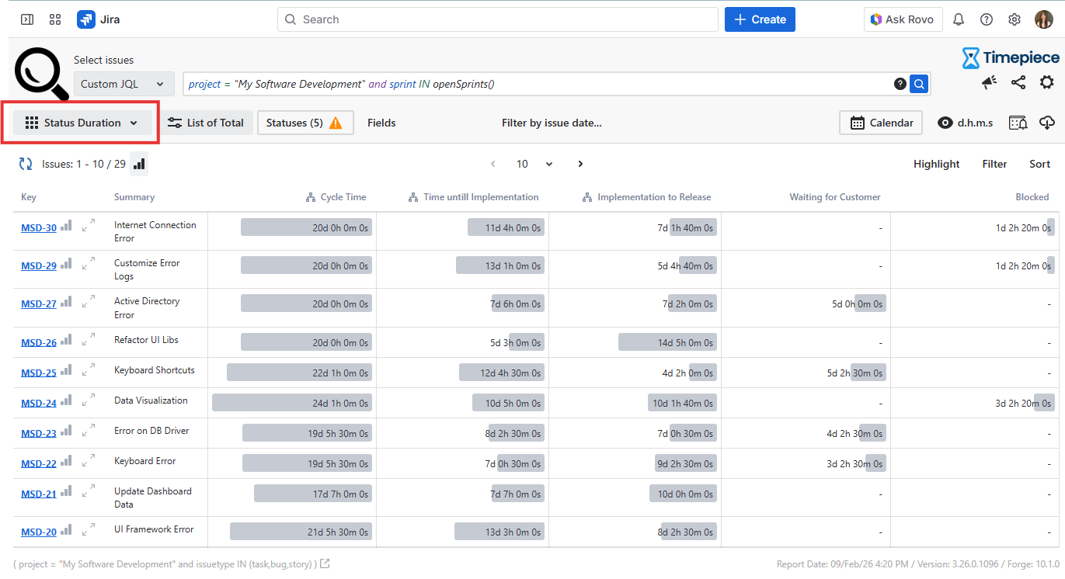Toggle the chart view beside the issue count

139,164
